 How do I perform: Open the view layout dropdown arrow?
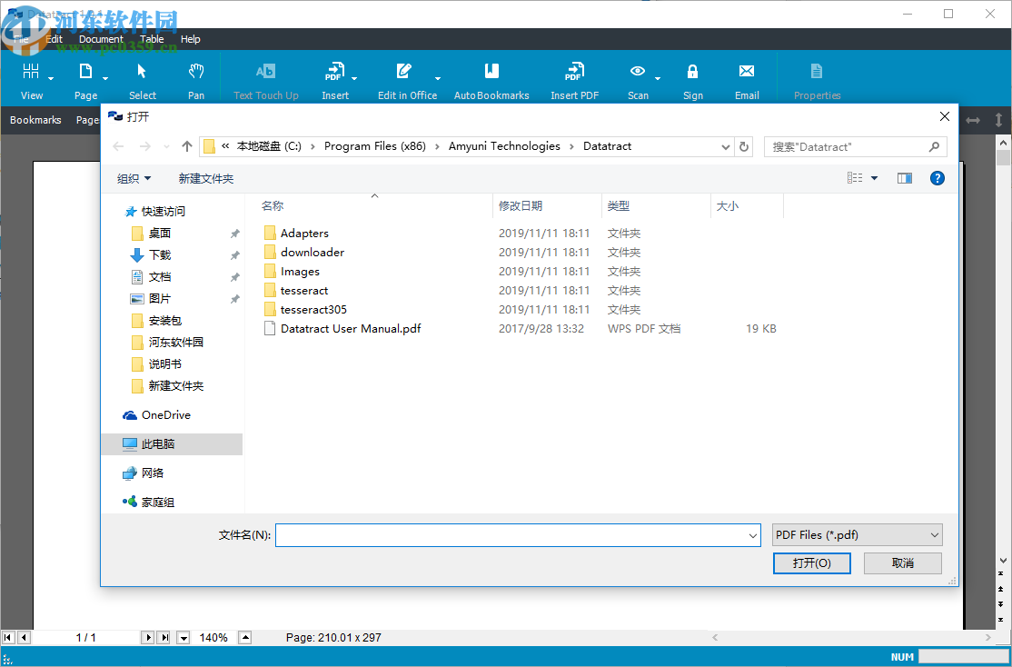point(872,177)
